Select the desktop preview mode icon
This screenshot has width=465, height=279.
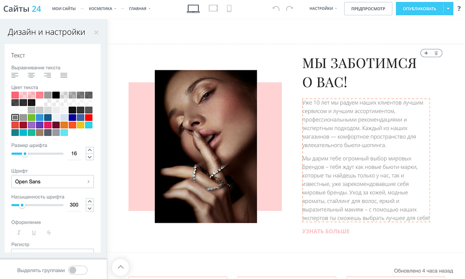(193, 8)
